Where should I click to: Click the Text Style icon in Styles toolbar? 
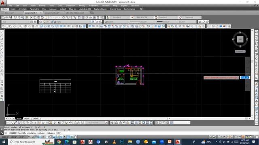pyautogui.click(x=108, y=17)
